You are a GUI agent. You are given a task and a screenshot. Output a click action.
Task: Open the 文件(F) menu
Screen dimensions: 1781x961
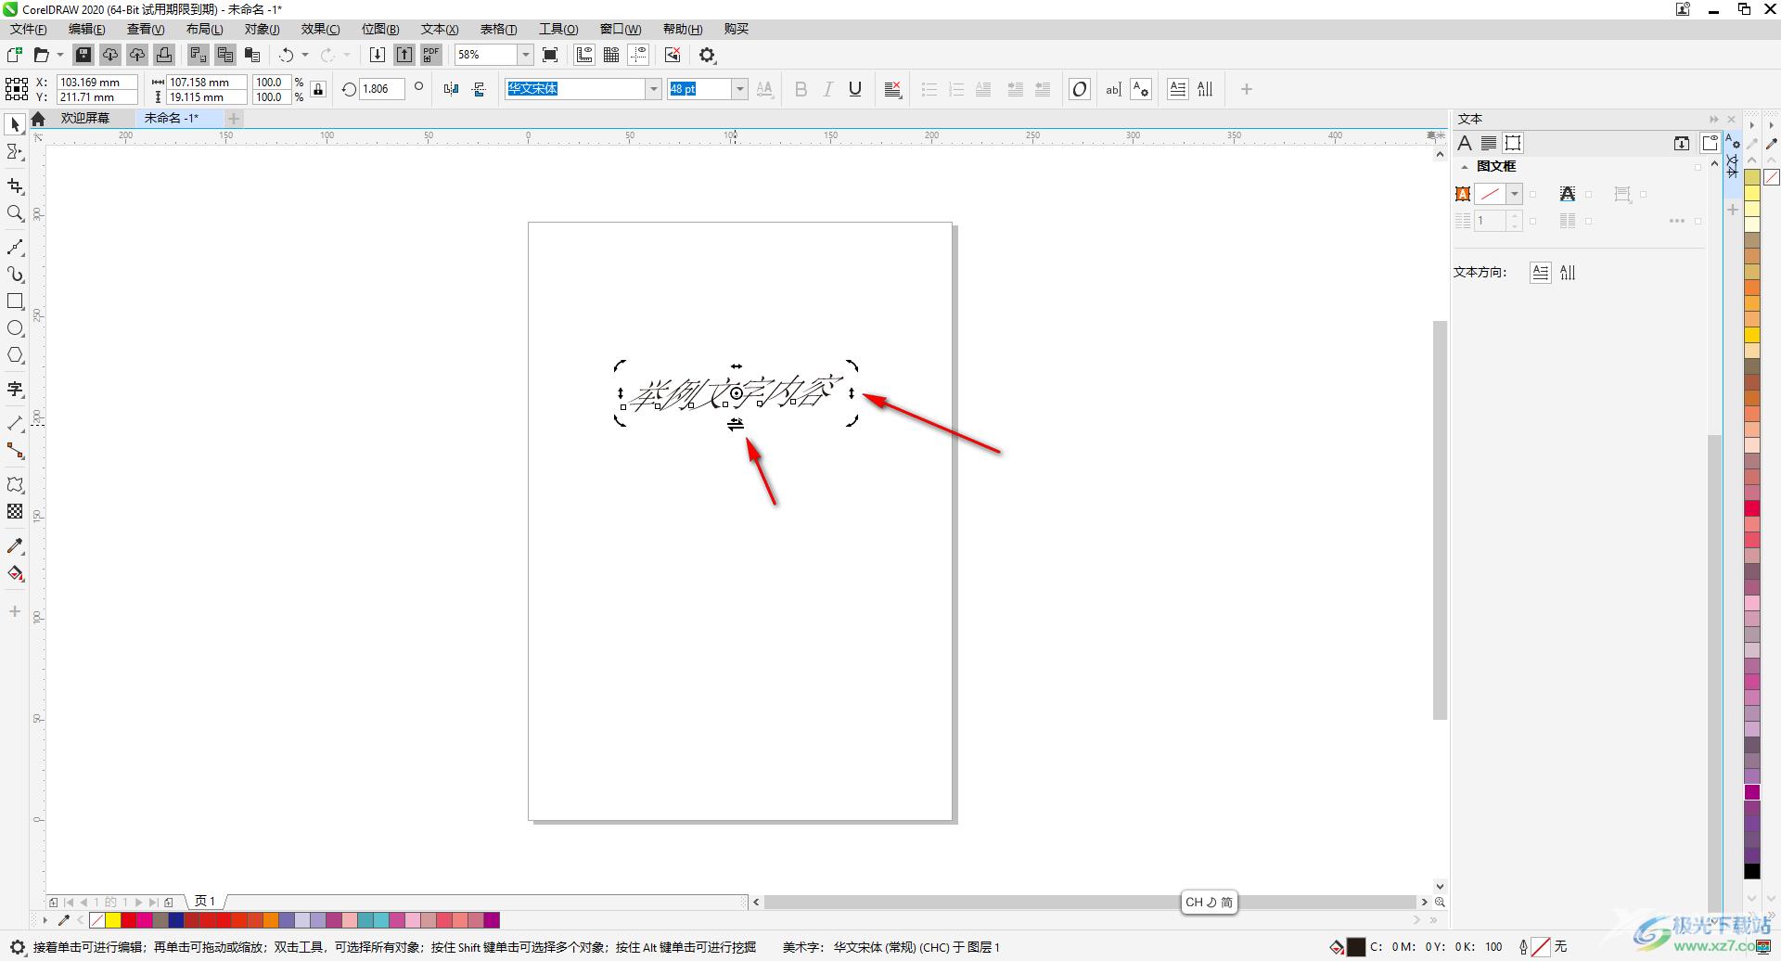29,29
